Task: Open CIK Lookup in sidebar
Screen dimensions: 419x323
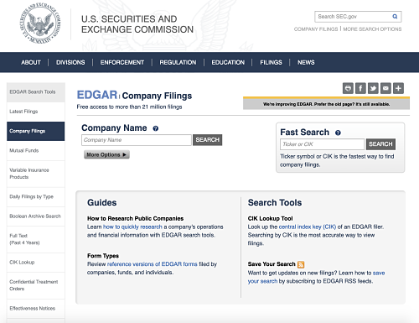Action: tap(36, 263)
